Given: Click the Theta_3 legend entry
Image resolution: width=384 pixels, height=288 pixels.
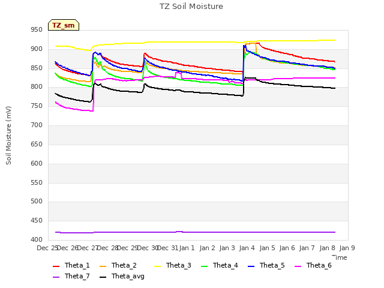Looking at the screenshot, I should point(173,265).
